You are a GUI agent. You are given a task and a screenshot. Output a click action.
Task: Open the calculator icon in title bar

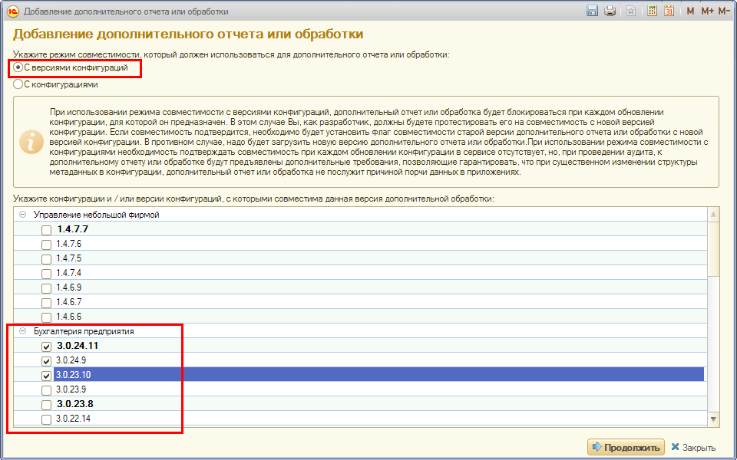(x=652, y=11)
